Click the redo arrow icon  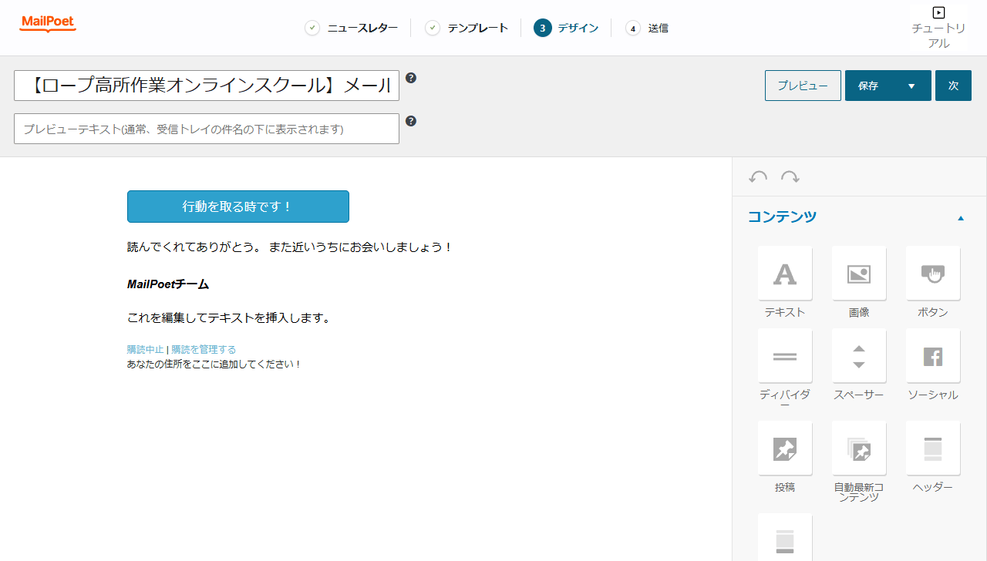coord(790,177)
